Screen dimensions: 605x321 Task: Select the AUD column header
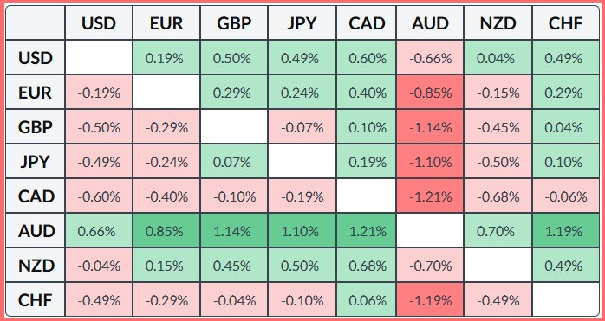pyautogui.click(x=430, y=23)
